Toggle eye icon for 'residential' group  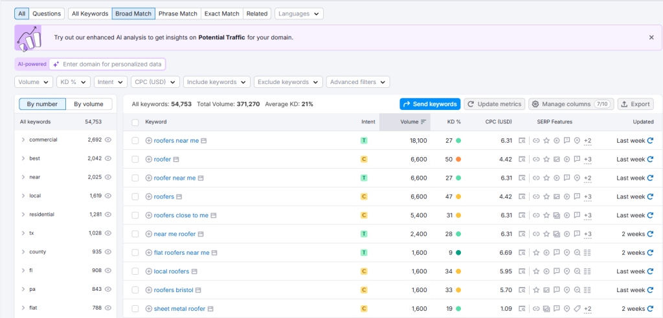point(108,215)
